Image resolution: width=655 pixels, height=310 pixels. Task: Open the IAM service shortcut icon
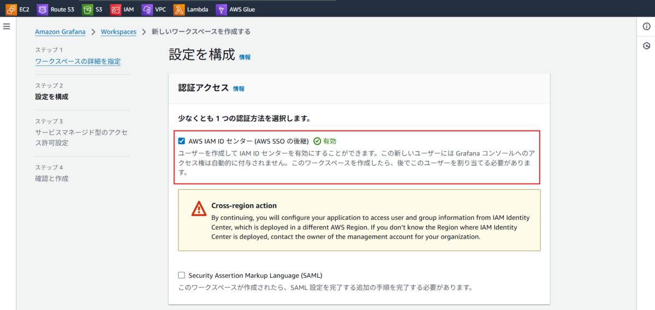[x=115, y=9]
